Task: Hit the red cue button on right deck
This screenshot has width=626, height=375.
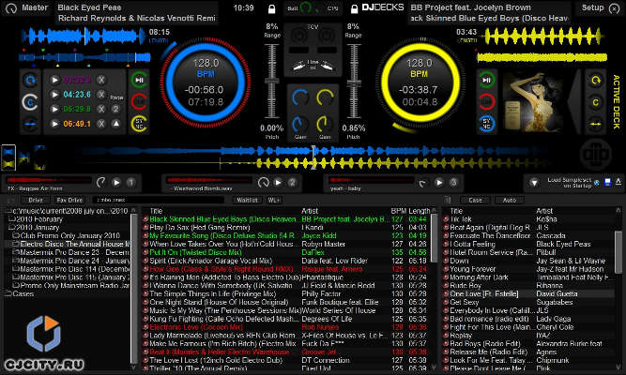Action: (x=486, y=101)
